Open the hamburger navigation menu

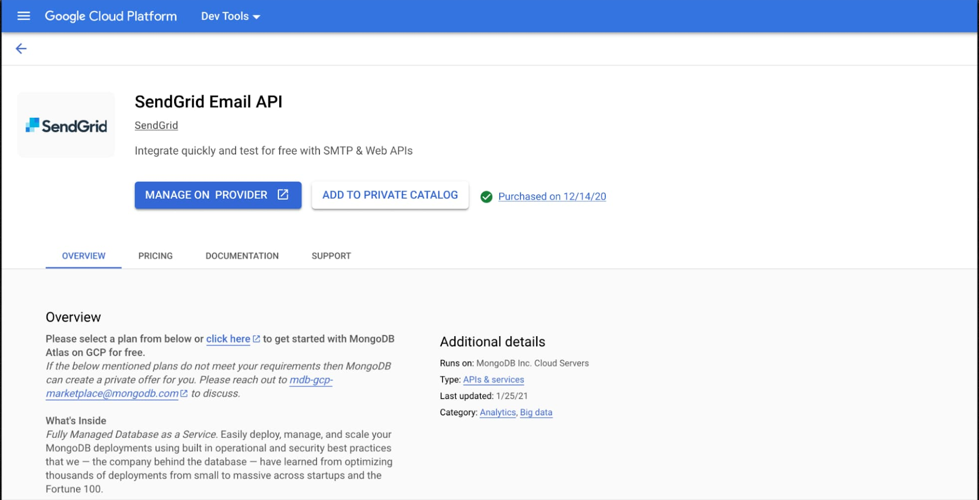pos(24,16)
